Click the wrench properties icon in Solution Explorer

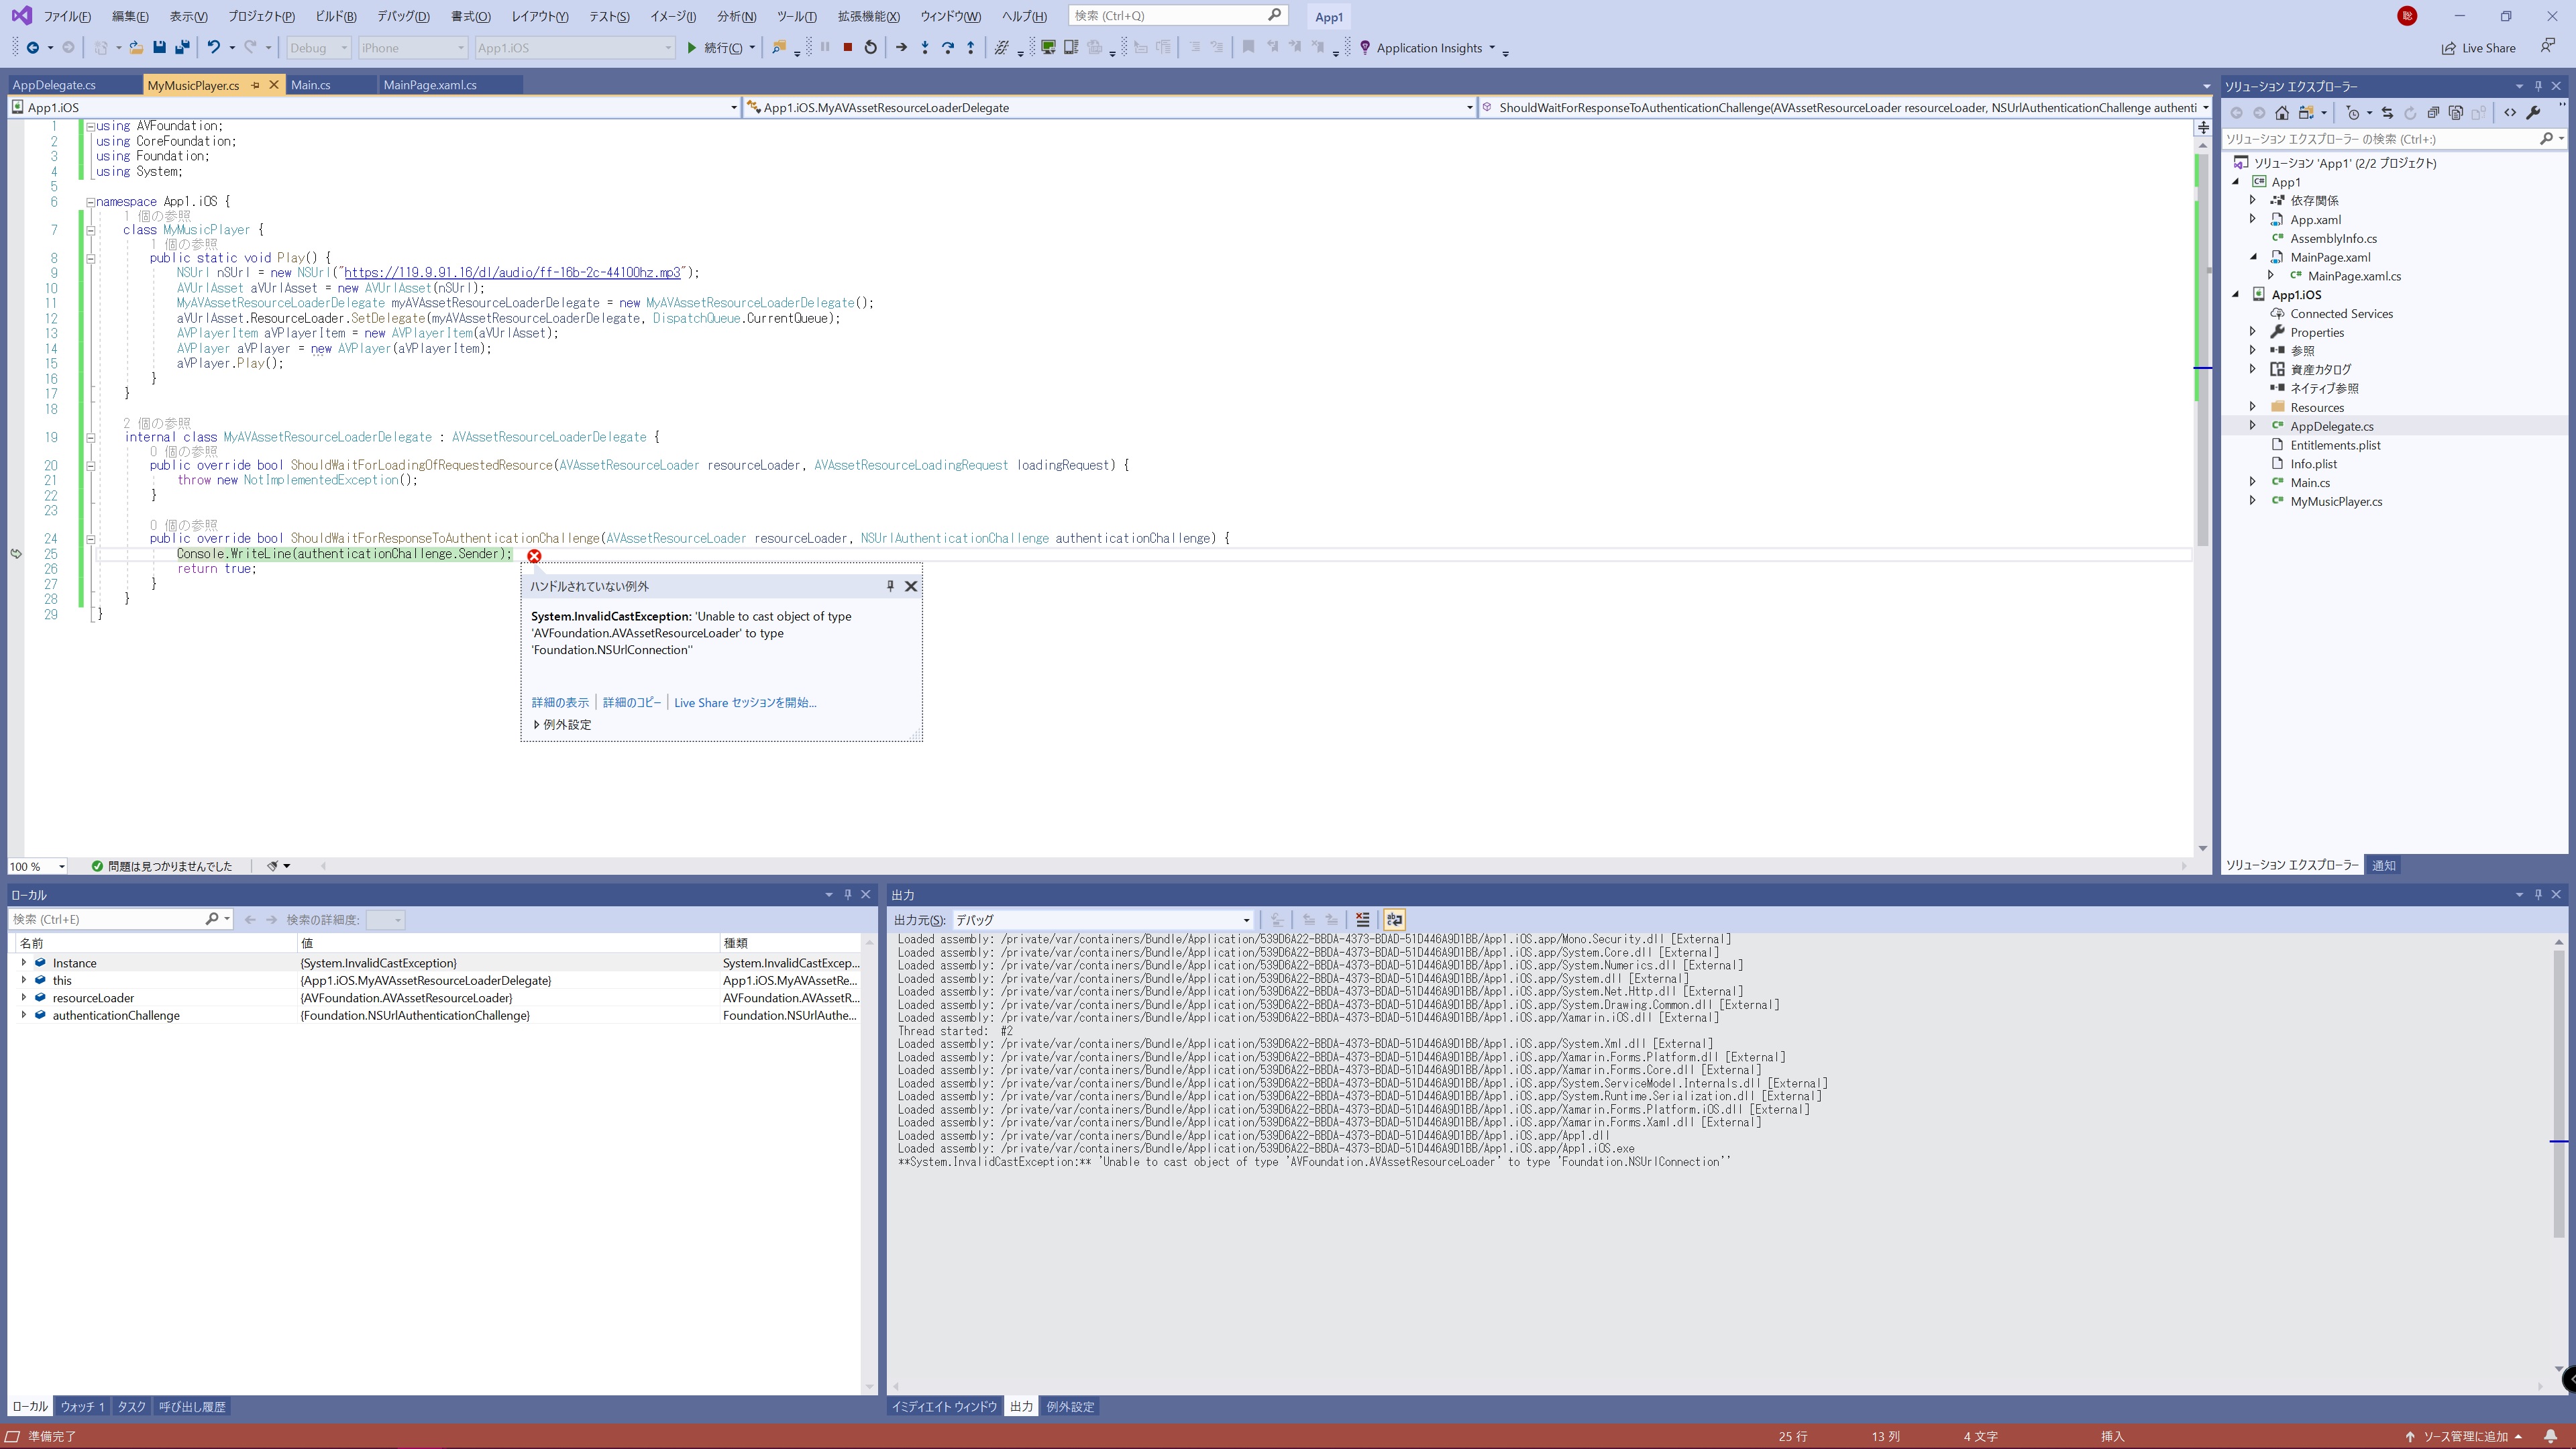coord(2533,113)
